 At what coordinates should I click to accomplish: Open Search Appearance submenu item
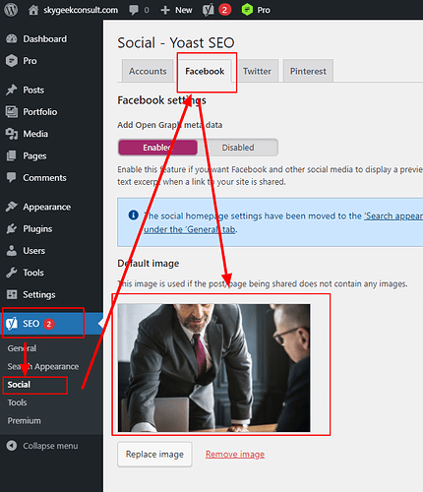(x=43, y=366)
